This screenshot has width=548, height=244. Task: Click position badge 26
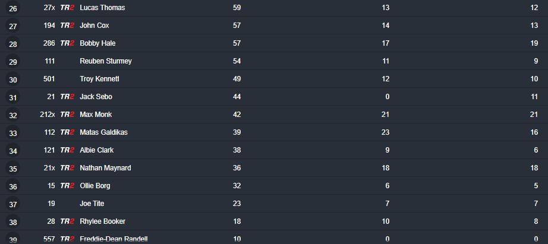[x=13, y=8]
